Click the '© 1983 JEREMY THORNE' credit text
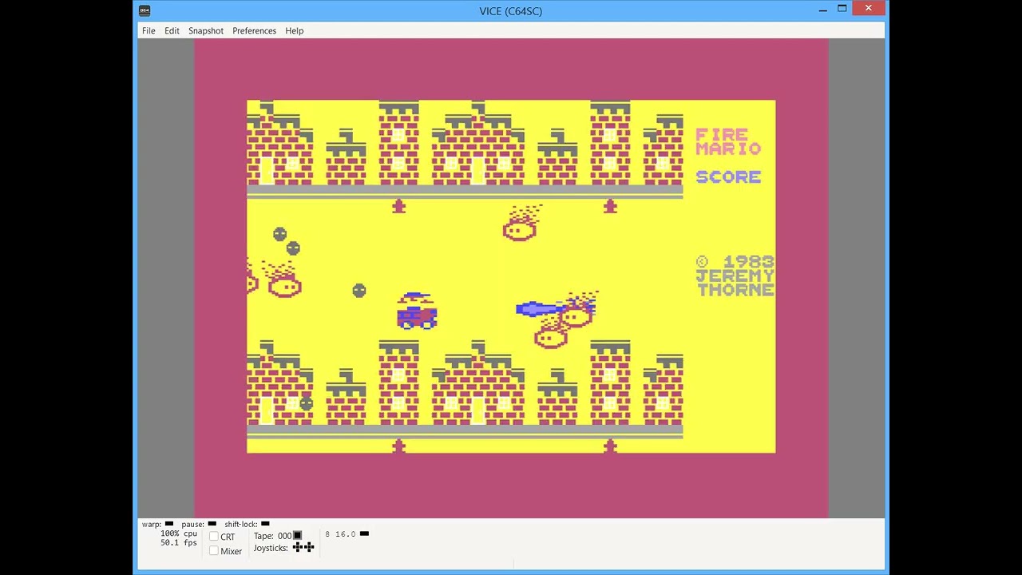The image size is (1022, 575). click(735, 276)
